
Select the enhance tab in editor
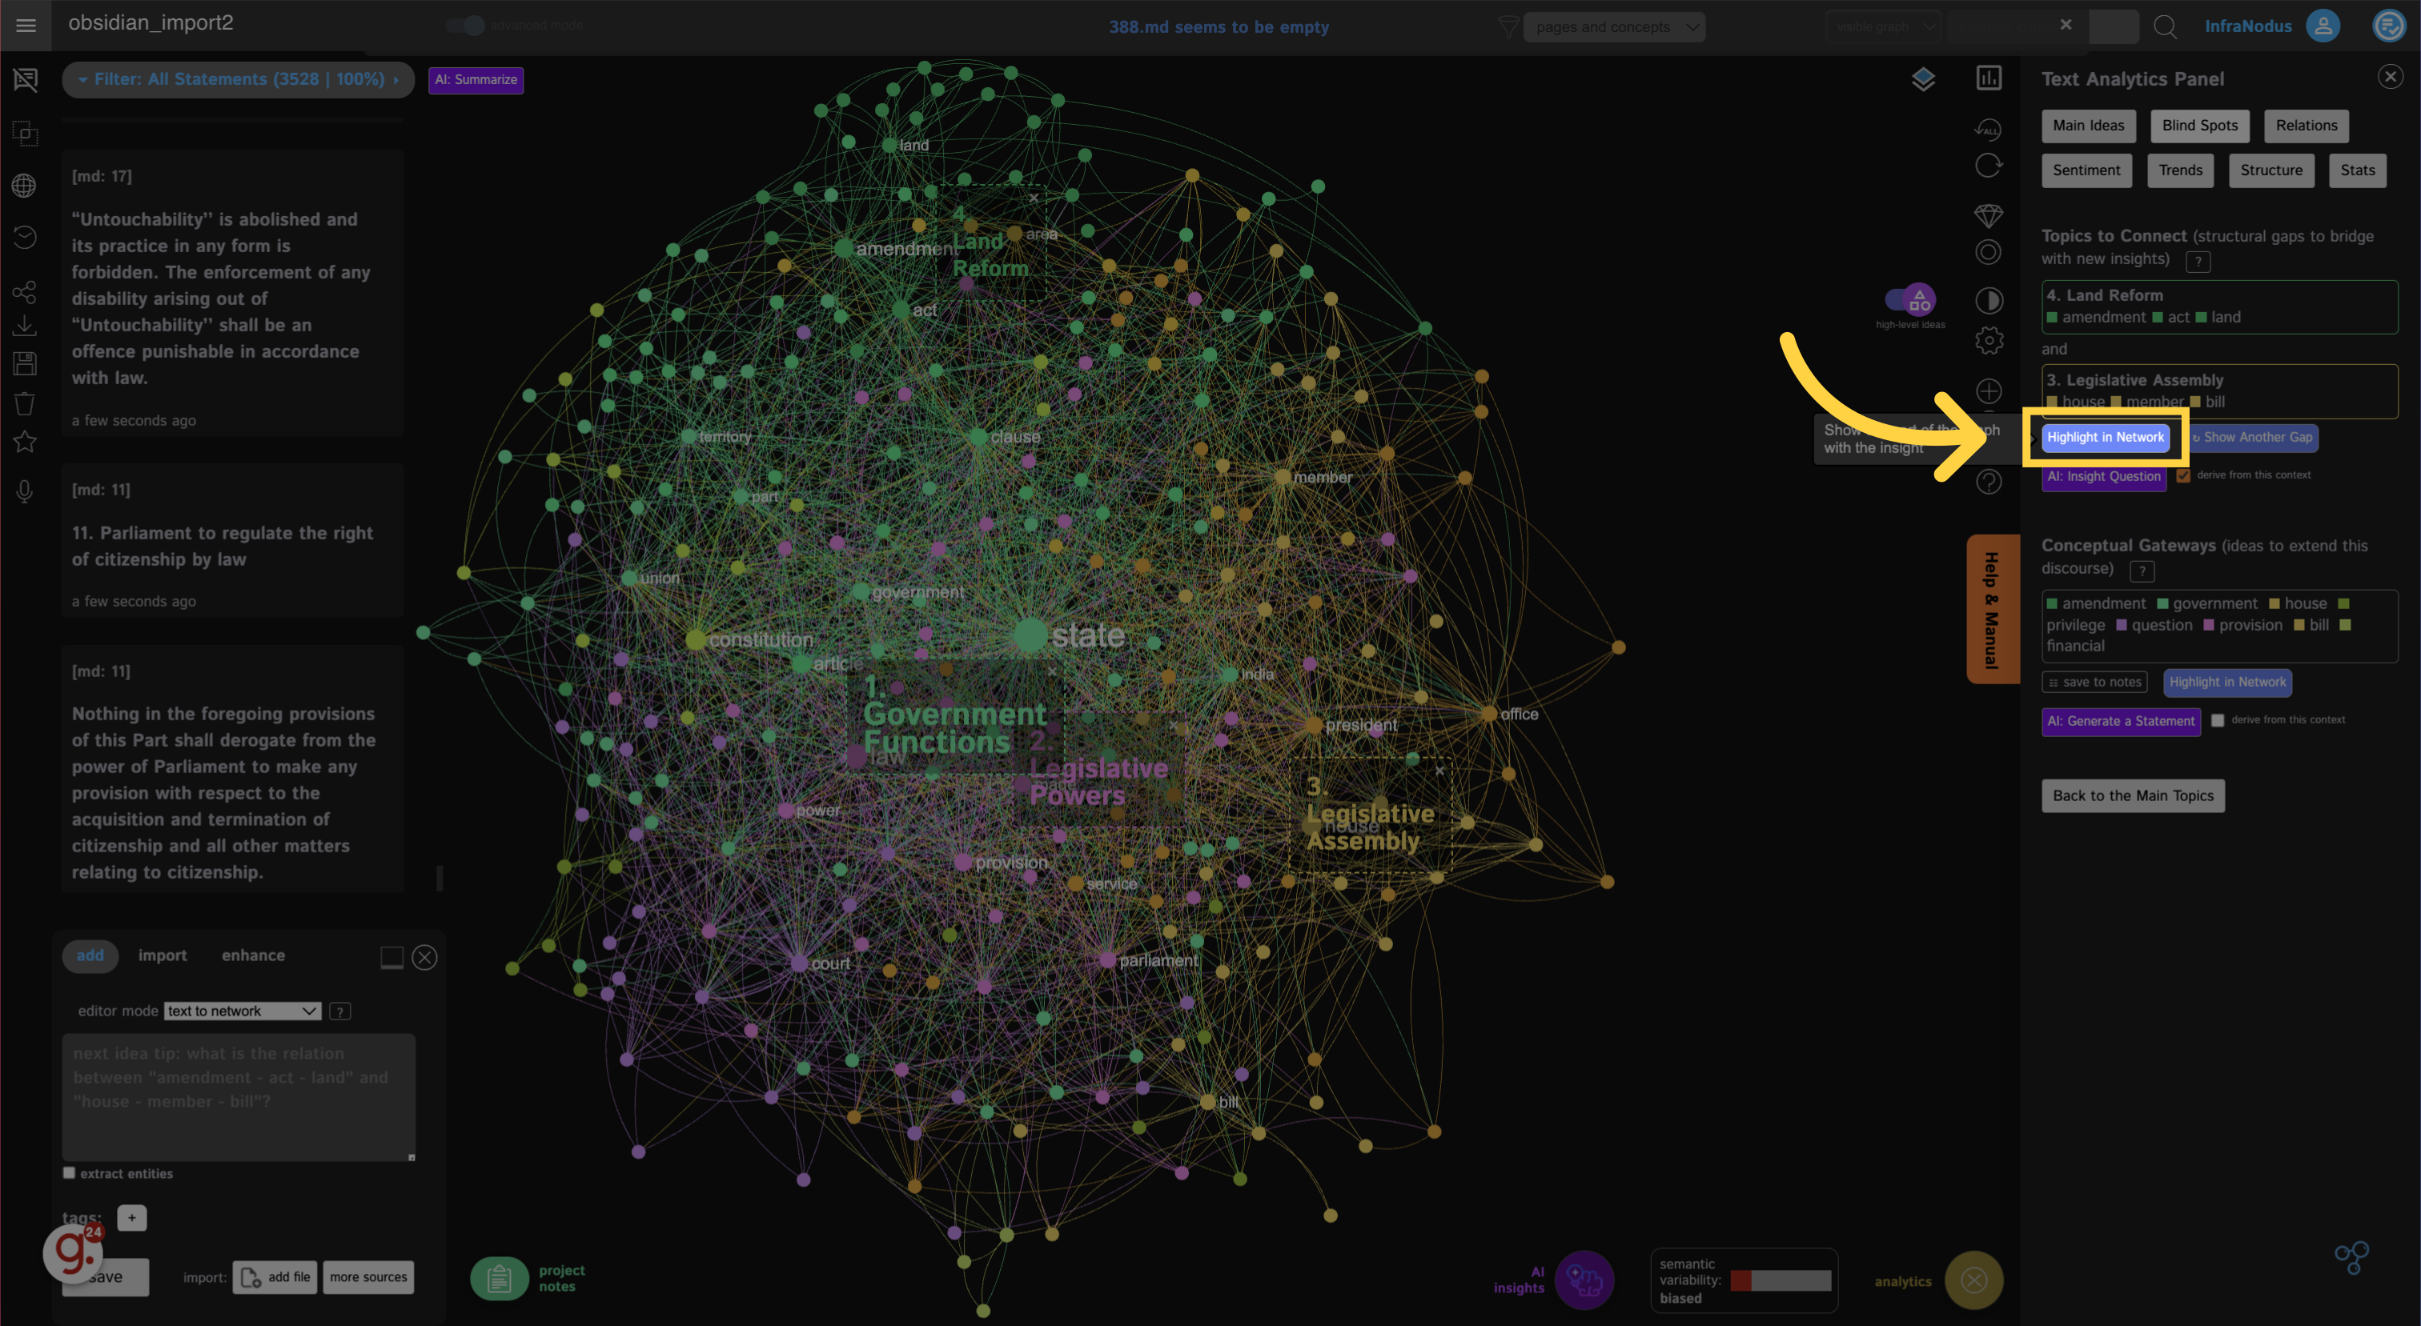tap(253, 955)
